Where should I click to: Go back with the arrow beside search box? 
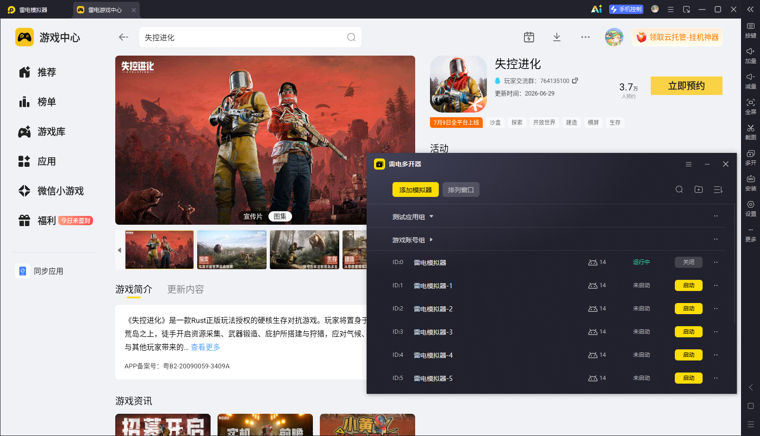coord(123,37)
